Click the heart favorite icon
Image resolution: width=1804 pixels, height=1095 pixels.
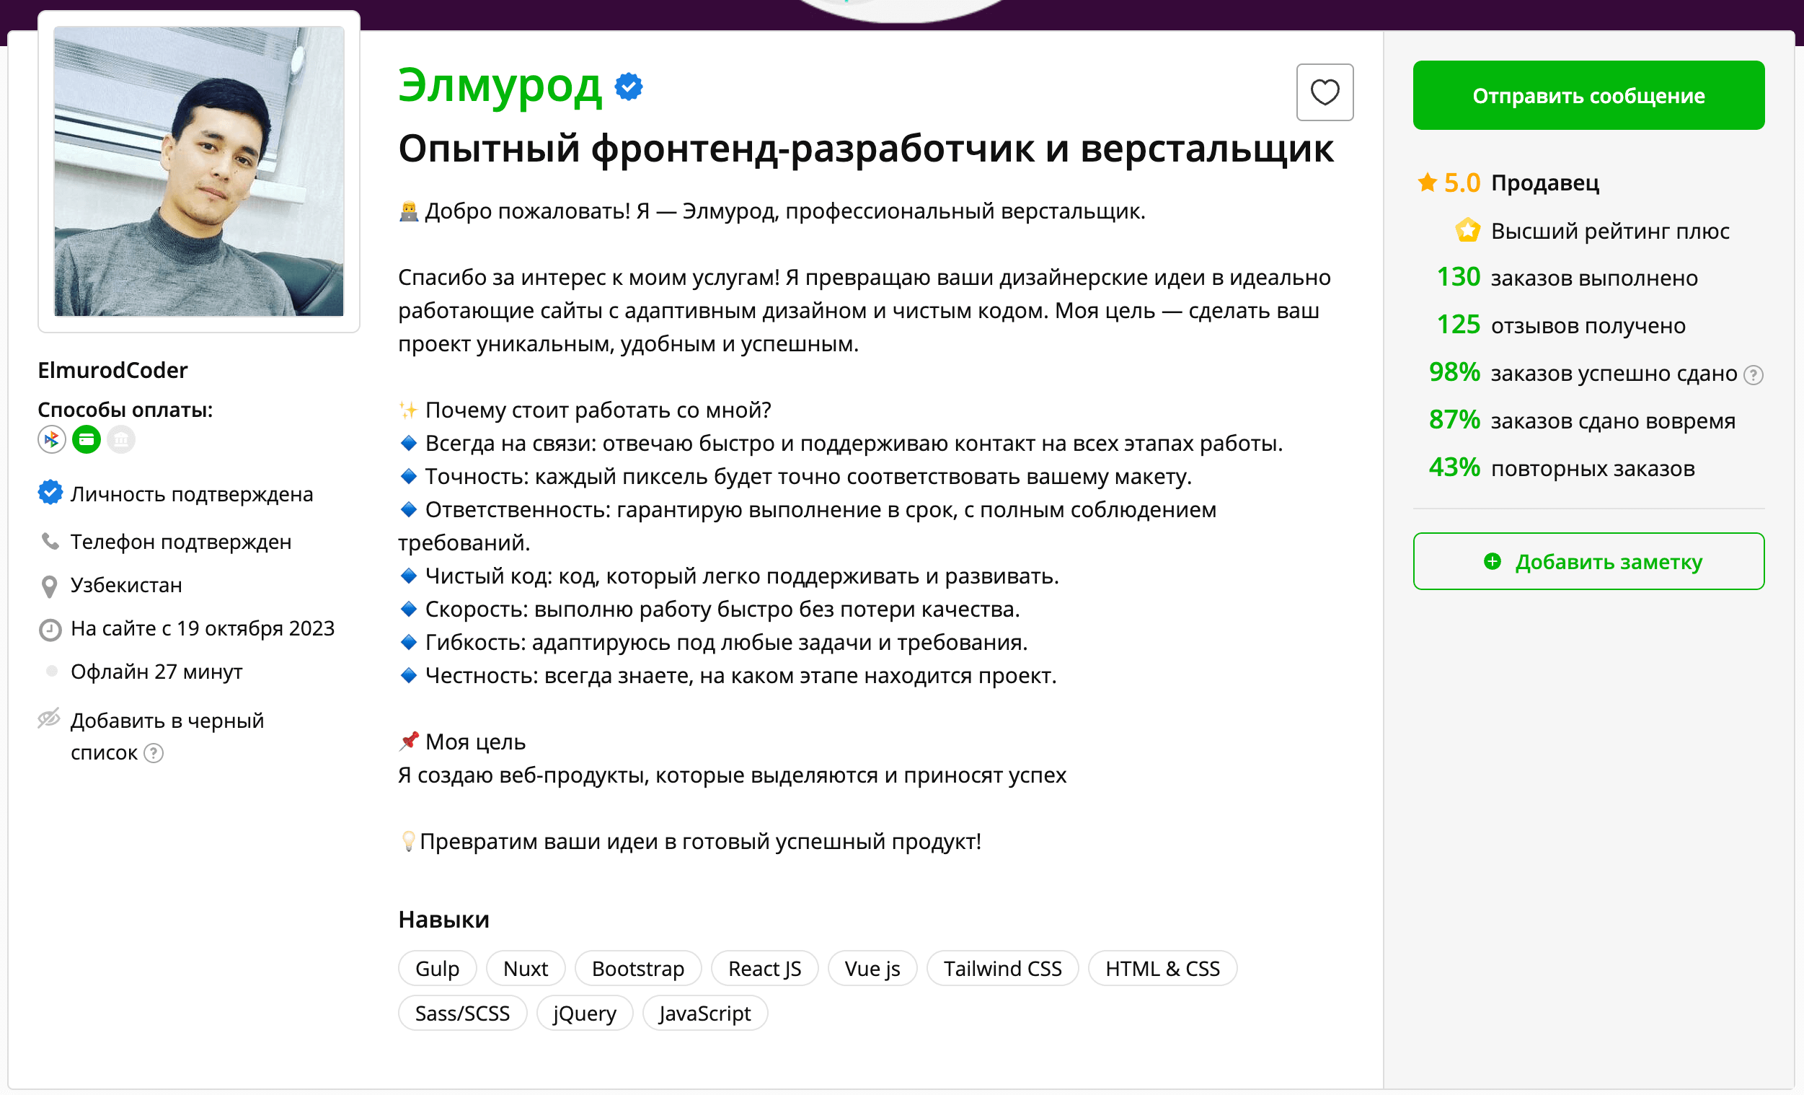click(1324, 92)
